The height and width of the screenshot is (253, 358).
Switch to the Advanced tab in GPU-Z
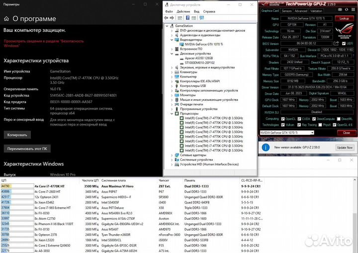tap(301, 11)
